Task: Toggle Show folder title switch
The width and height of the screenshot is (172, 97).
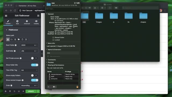Action: click(34, 65)
